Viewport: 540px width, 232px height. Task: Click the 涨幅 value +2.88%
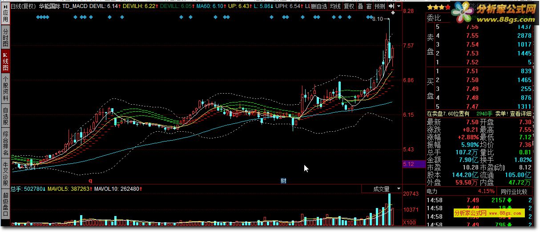(x=468, y=138)
